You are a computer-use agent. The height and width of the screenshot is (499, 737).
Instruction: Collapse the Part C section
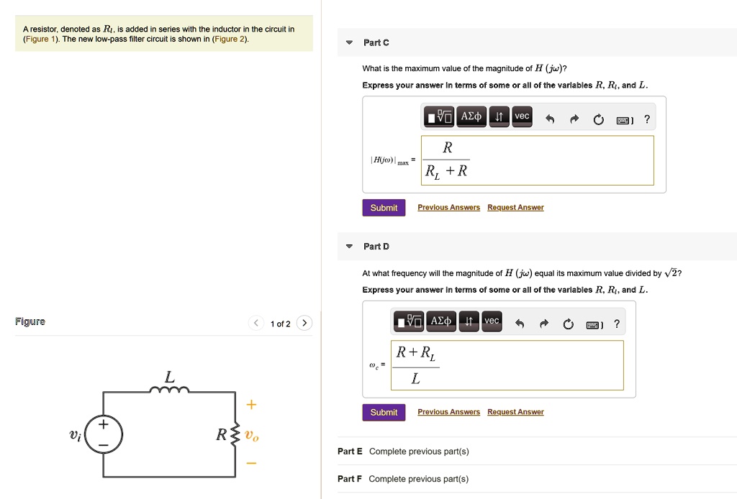pos(349,42)
